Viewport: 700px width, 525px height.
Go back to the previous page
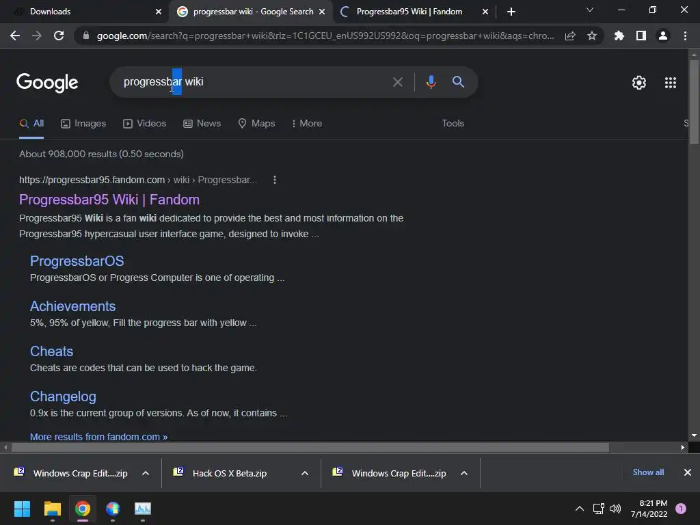(15, 36)
